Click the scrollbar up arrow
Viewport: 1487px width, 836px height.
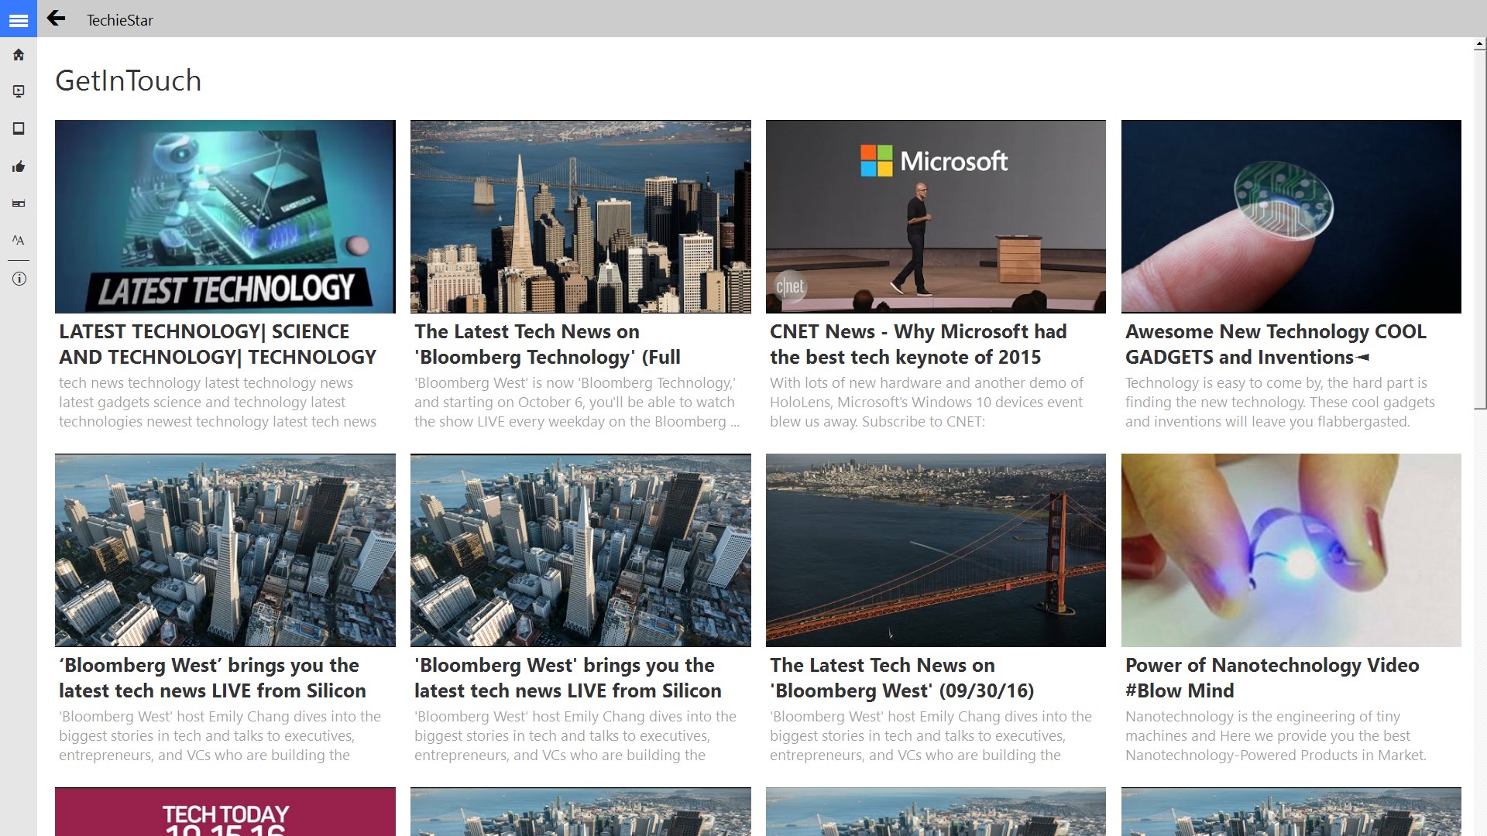[1480, 45]
